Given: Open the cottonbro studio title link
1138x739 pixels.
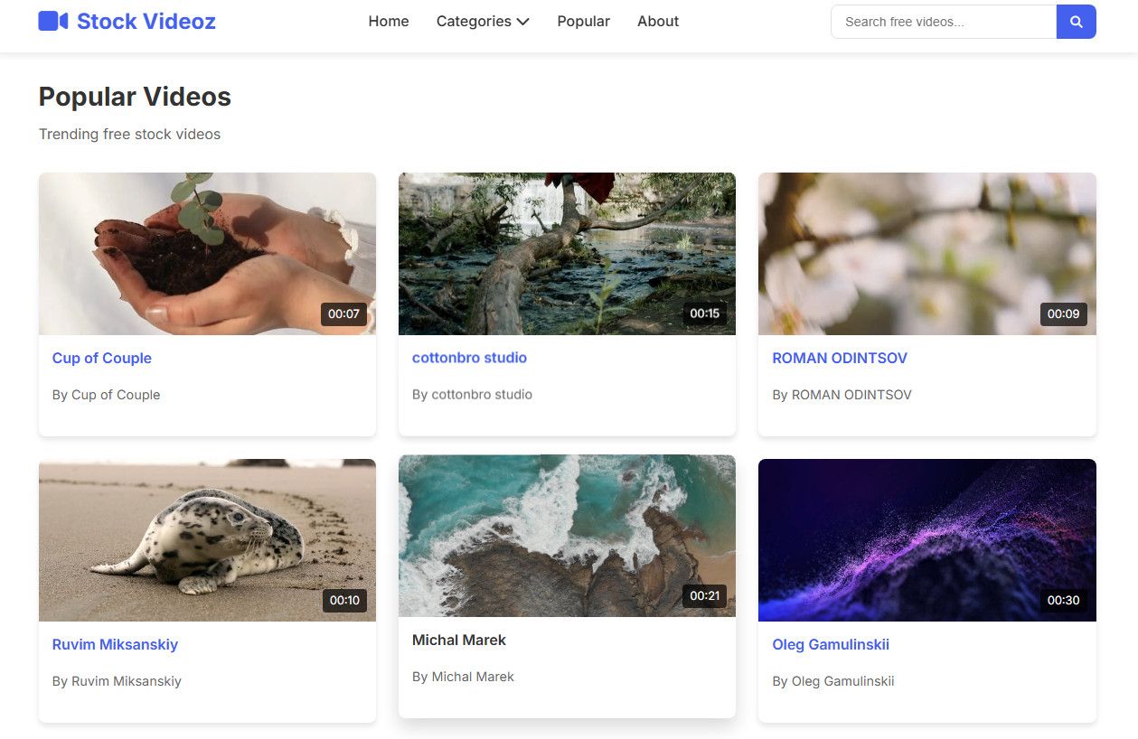Looking at the screenshot, I should tap(469, 358).
